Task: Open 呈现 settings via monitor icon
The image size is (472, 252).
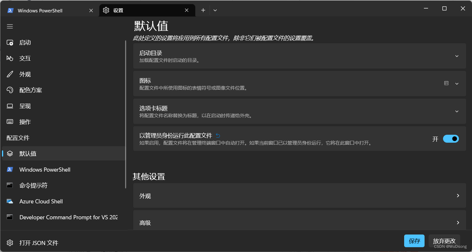Action: coord(10,106)
